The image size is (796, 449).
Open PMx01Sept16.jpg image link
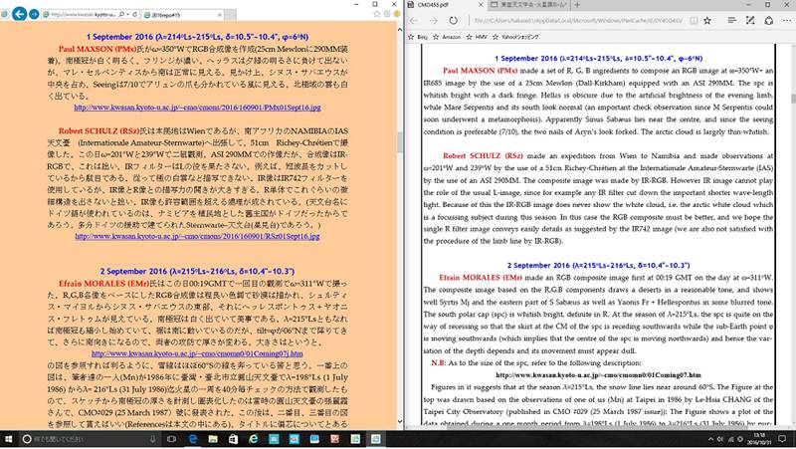(x=197, y=108)
